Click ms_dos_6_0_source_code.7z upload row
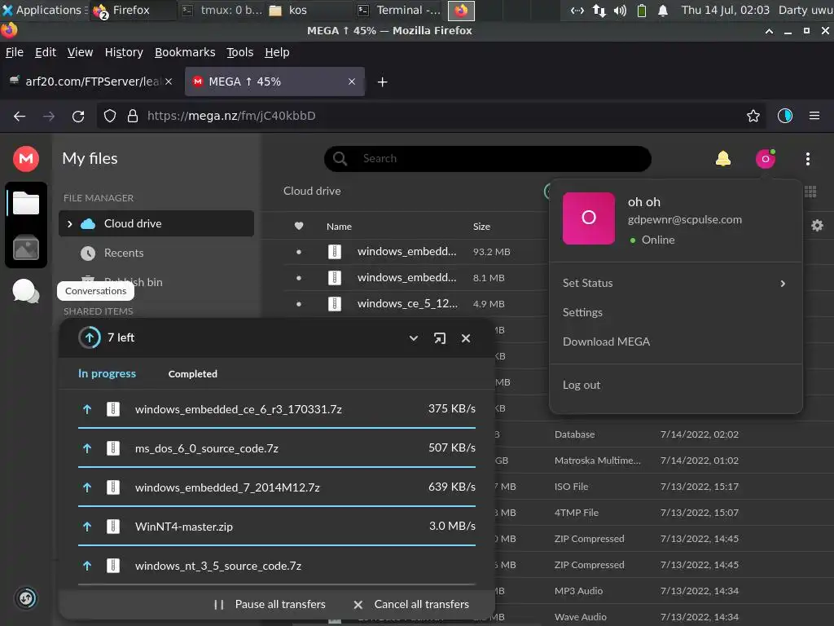 pyautogui.click(x=277, y=449)
